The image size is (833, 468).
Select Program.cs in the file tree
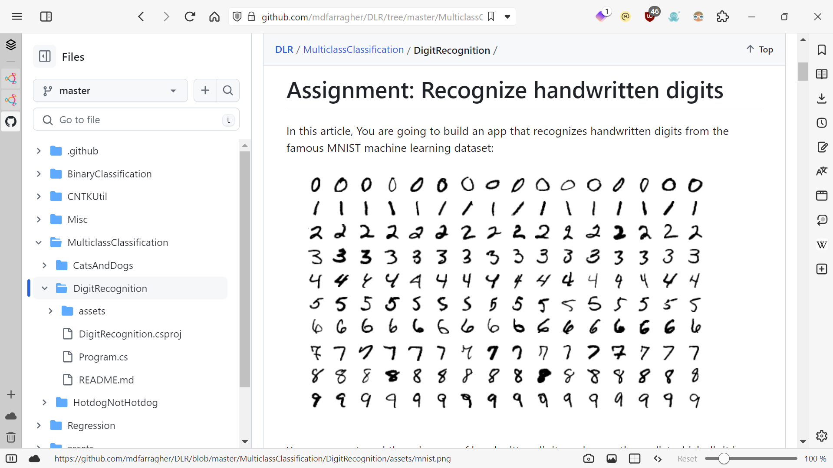103,357
